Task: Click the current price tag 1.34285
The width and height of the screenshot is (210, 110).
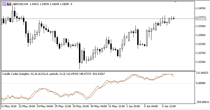Action: click(x=200, y=19)
